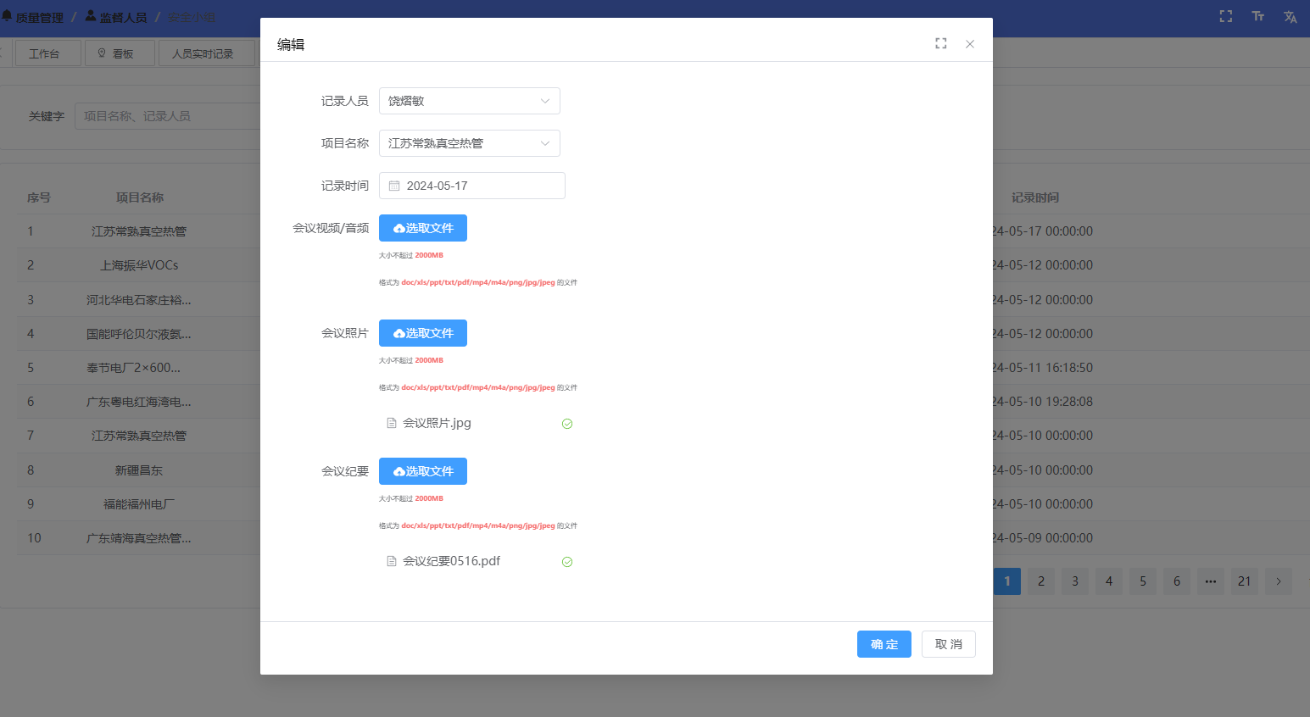Click the document icon before 会议照片.jpg
1310x717 pixels.
[x=392, y=423]
